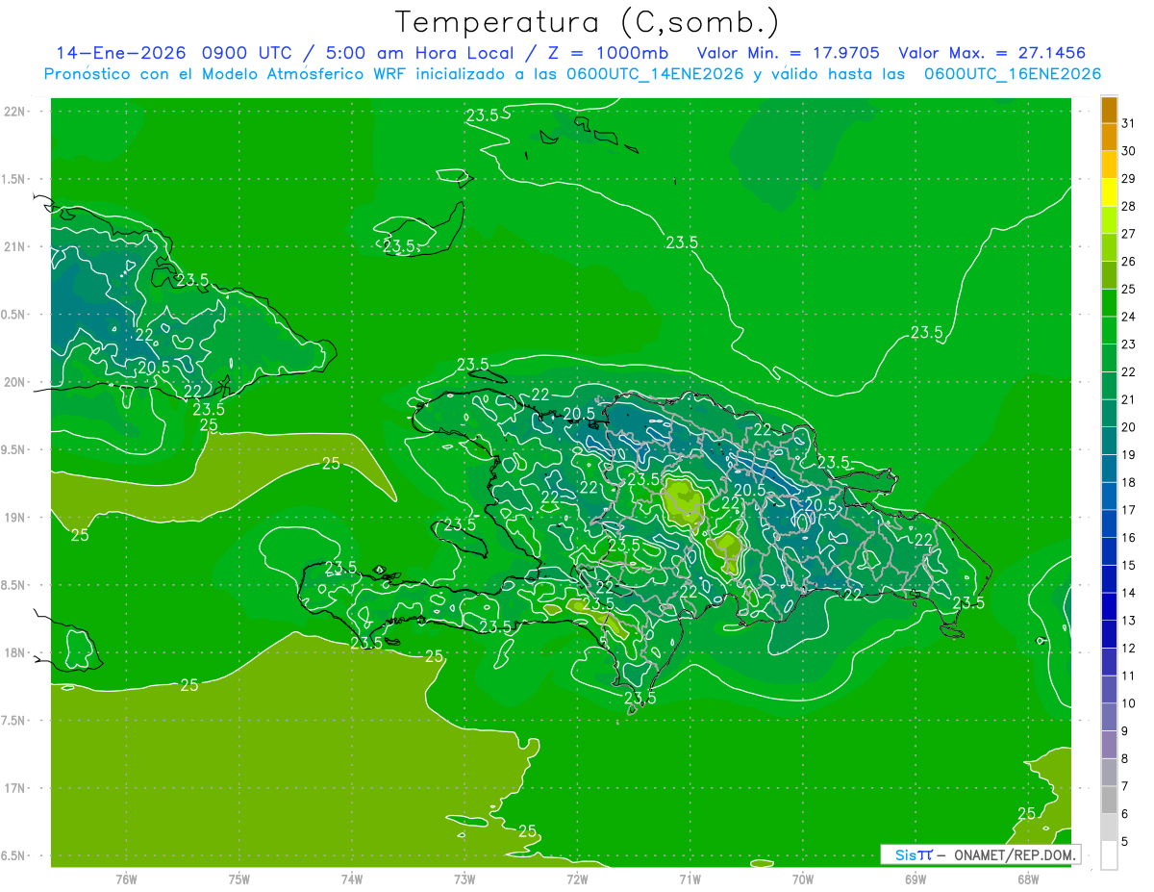This screenshot has width=1154, height=892.
Task: Click the colorbar label "28"
Action: tap(1129, 207)
